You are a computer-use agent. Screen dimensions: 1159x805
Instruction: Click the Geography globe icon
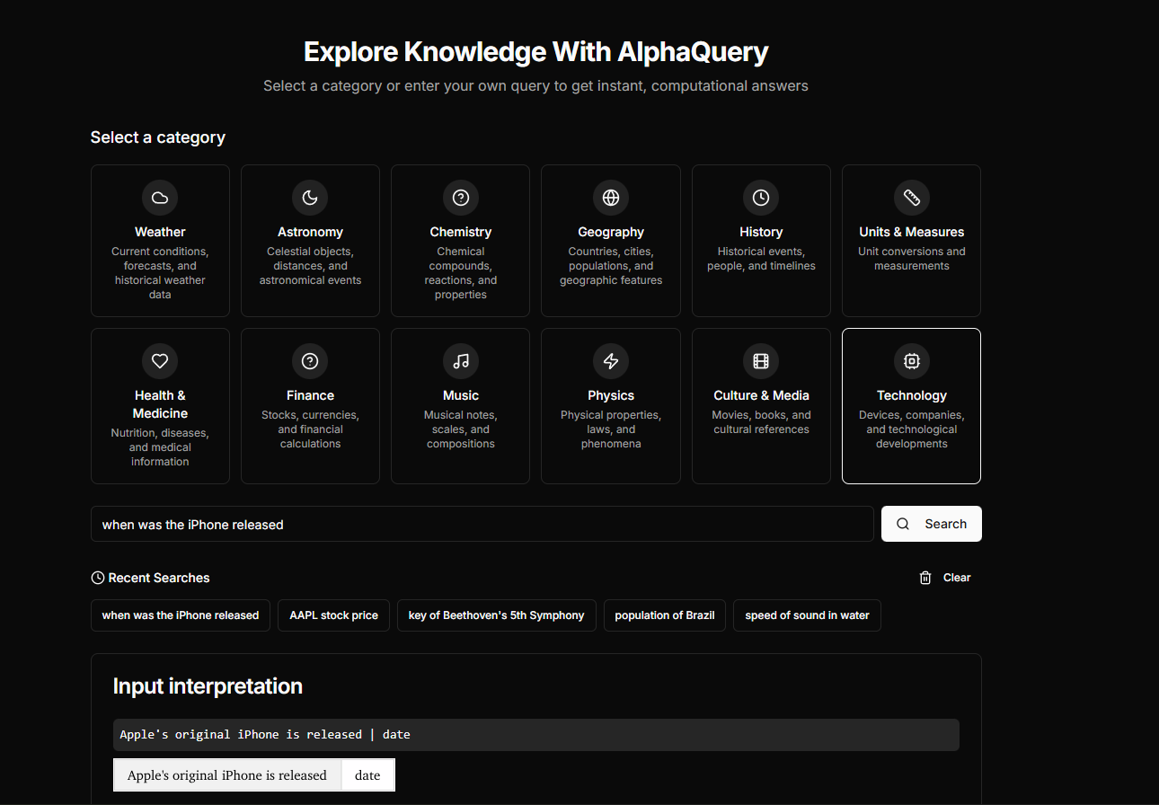(611, 198)
